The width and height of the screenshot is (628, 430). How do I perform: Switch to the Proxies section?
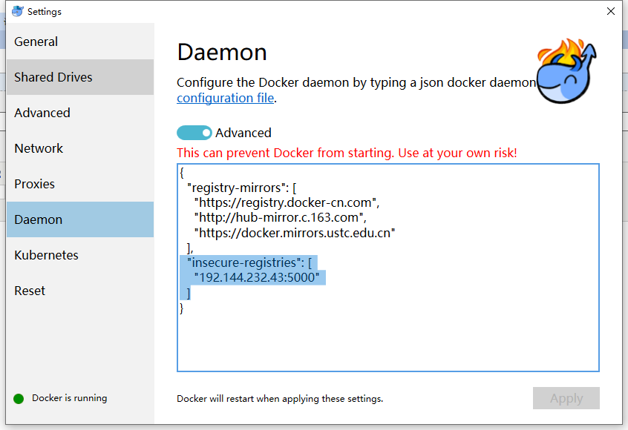(80, 184)
